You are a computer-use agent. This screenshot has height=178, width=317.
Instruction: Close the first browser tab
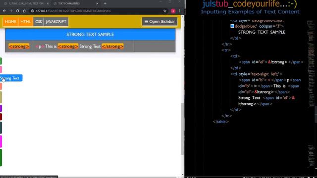click(48, 3)
